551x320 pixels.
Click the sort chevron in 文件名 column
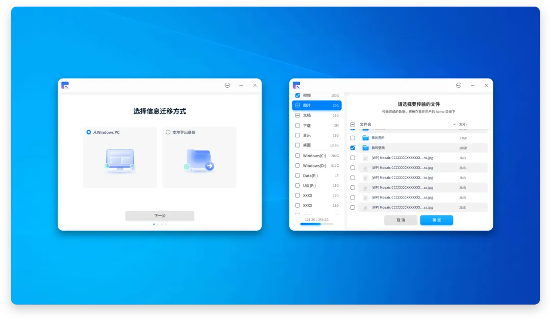[x=454, y=125]
